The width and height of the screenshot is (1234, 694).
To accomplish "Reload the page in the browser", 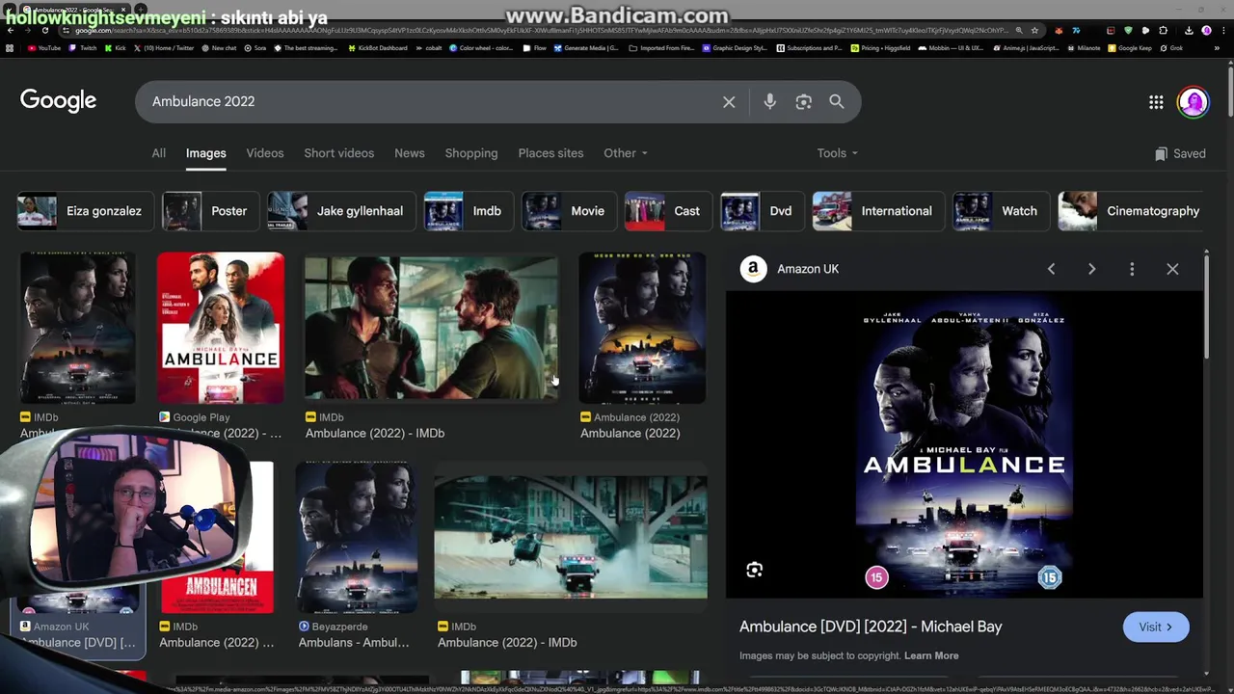I will point(44,30).
